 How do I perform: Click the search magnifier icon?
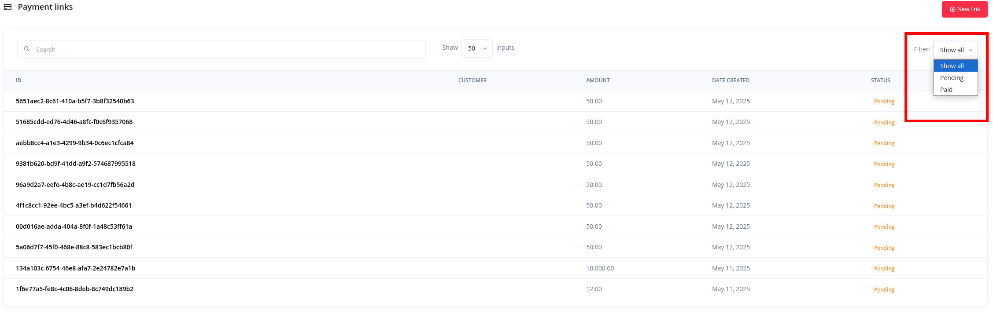(x=27, y=49)
